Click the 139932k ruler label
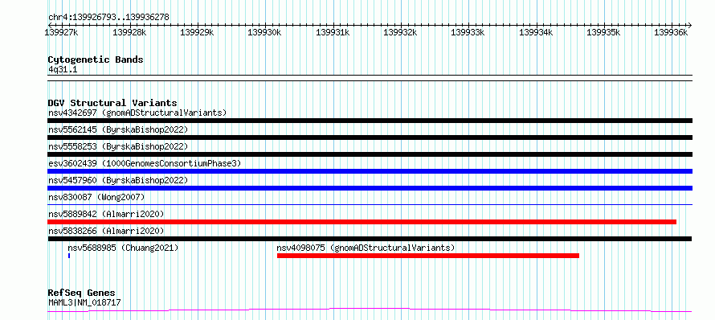Image resolution: width=715 pixels, height=320 pixels. click(x=400, y=33)
